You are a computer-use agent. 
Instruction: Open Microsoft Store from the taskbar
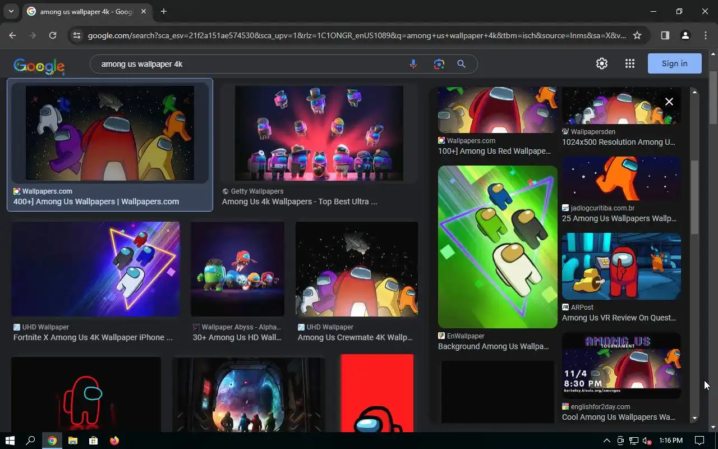pyautogui.click(x=93, y=441)
